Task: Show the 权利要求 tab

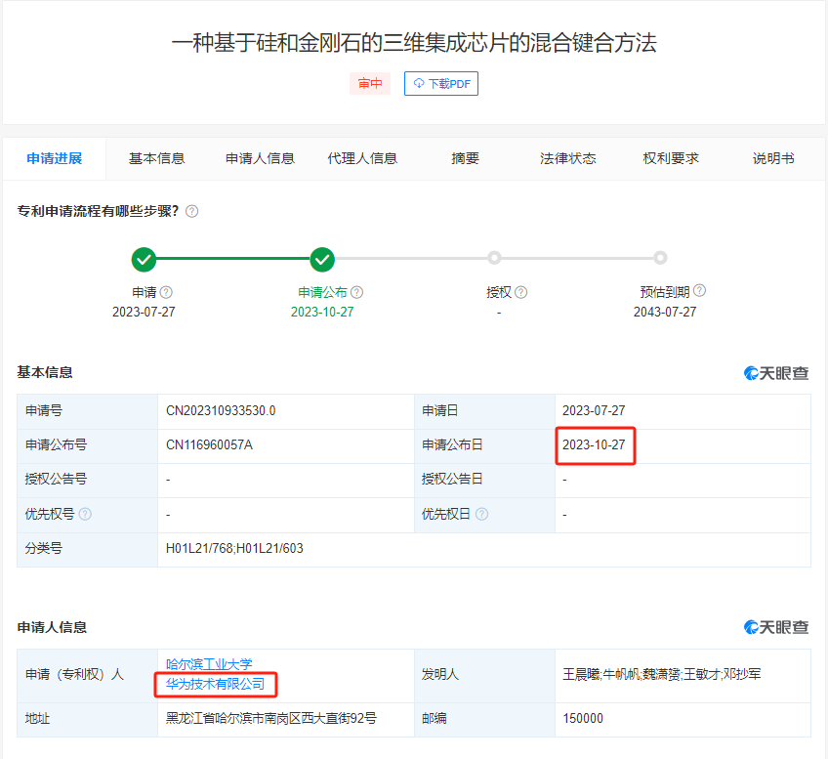Action: click(x=671, y=158)
